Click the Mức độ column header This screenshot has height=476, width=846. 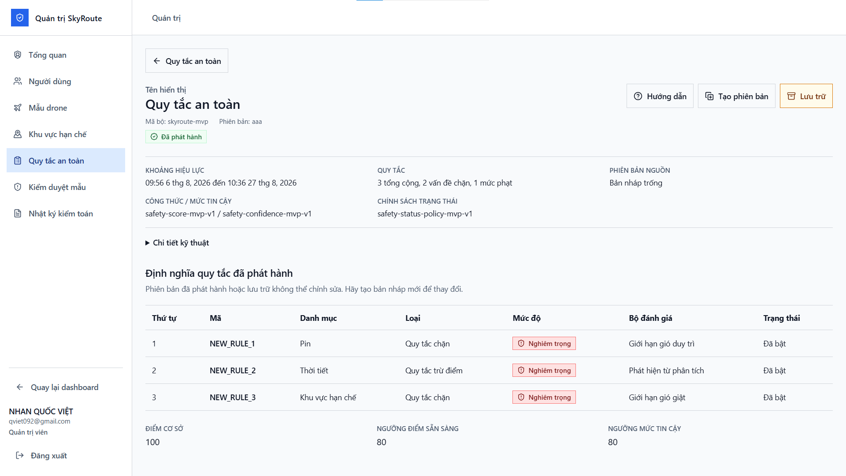coord(527,318)
